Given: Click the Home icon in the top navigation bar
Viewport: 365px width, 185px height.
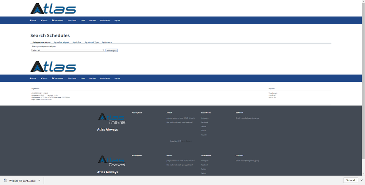Looking at the screenshot, I should [x=31, y=20].
